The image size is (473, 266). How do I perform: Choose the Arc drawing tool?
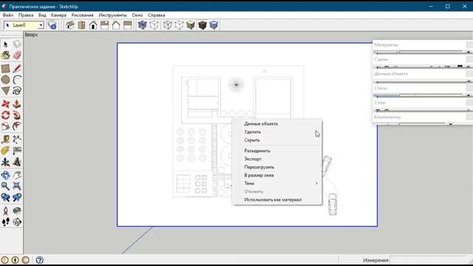[17, 80]
